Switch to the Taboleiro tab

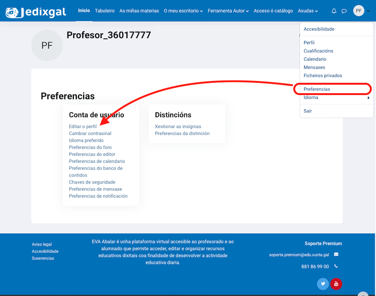click(x=104, y=10)
